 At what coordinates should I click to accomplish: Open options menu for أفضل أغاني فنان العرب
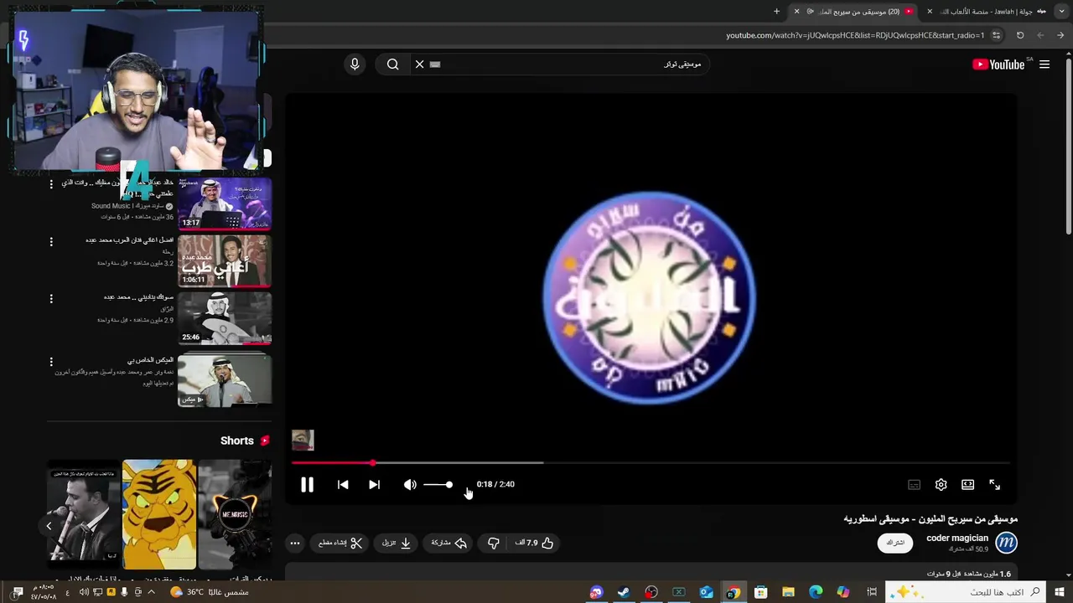click(x=51, y=241)
